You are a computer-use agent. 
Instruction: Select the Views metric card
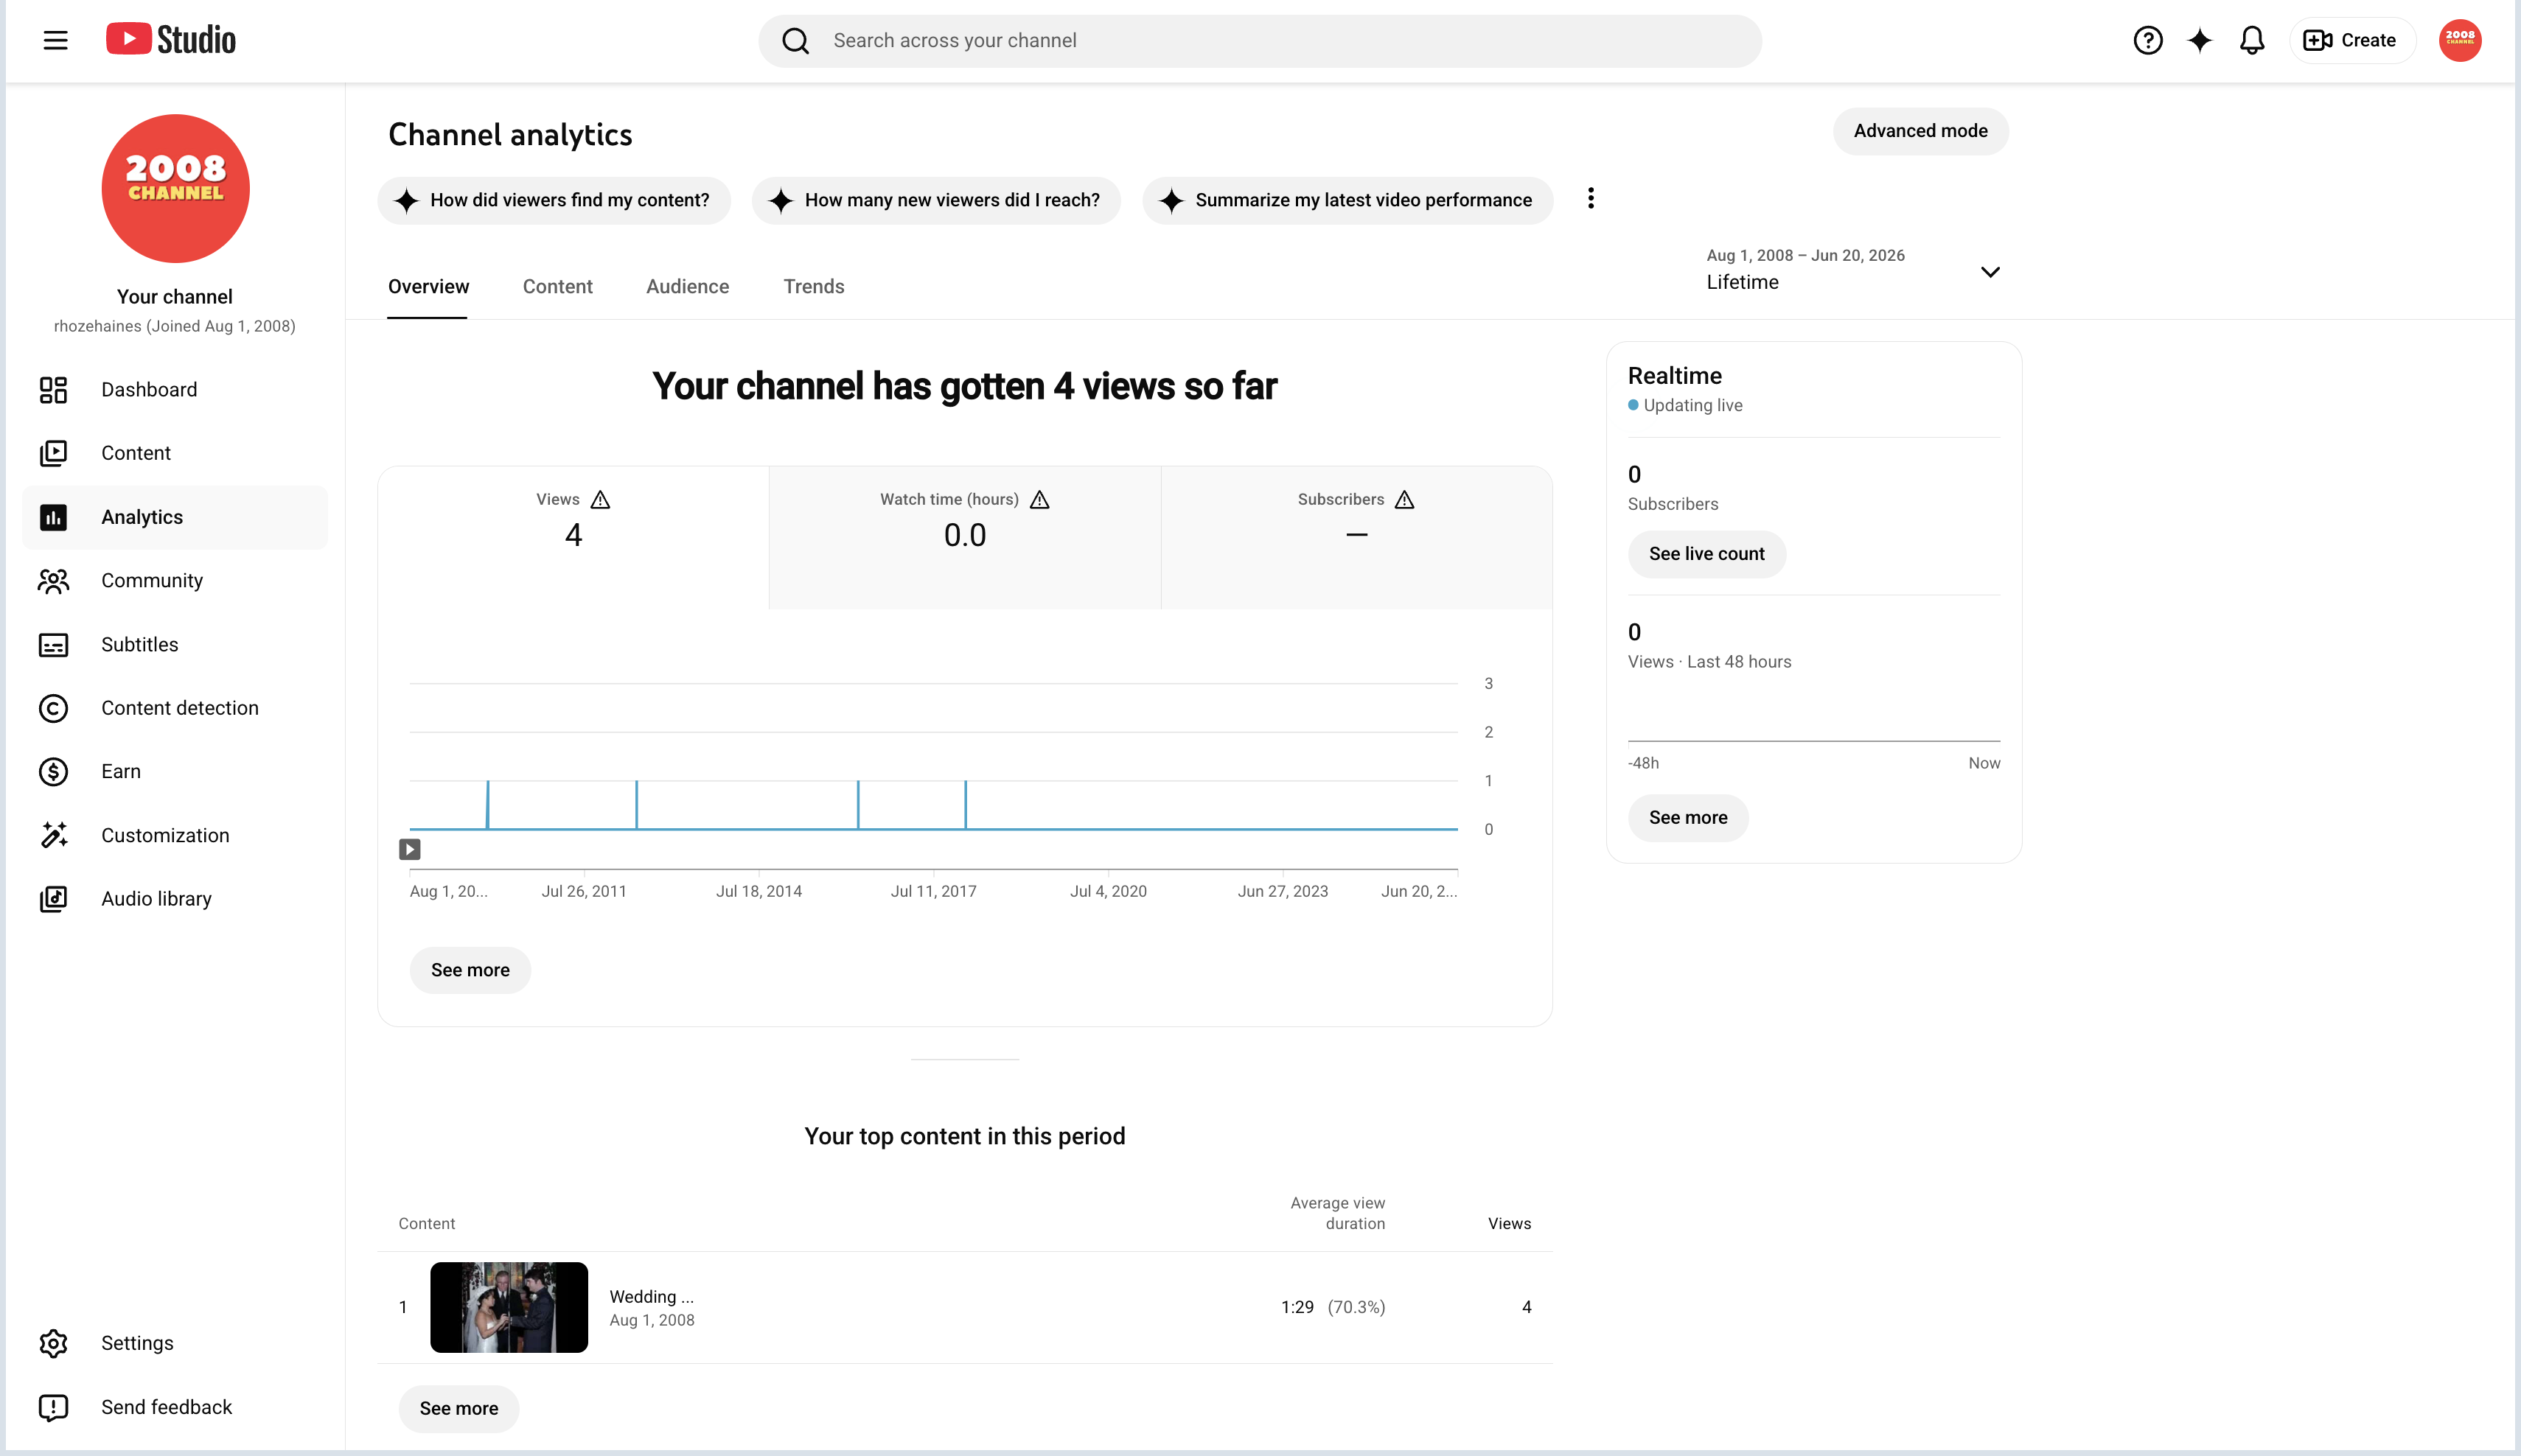point(573,537)
